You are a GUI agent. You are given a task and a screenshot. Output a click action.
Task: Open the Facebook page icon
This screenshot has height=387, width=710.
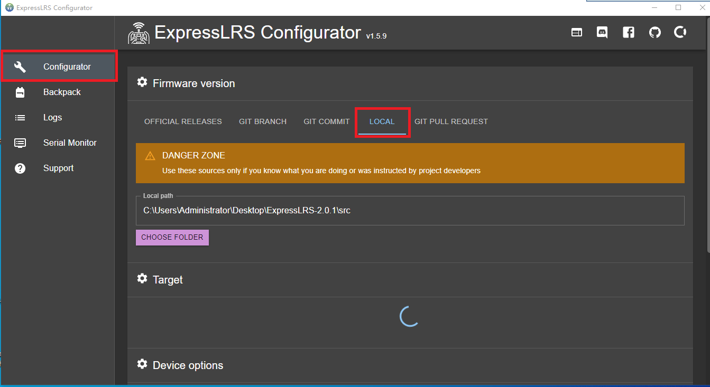[x=629, y=33]
